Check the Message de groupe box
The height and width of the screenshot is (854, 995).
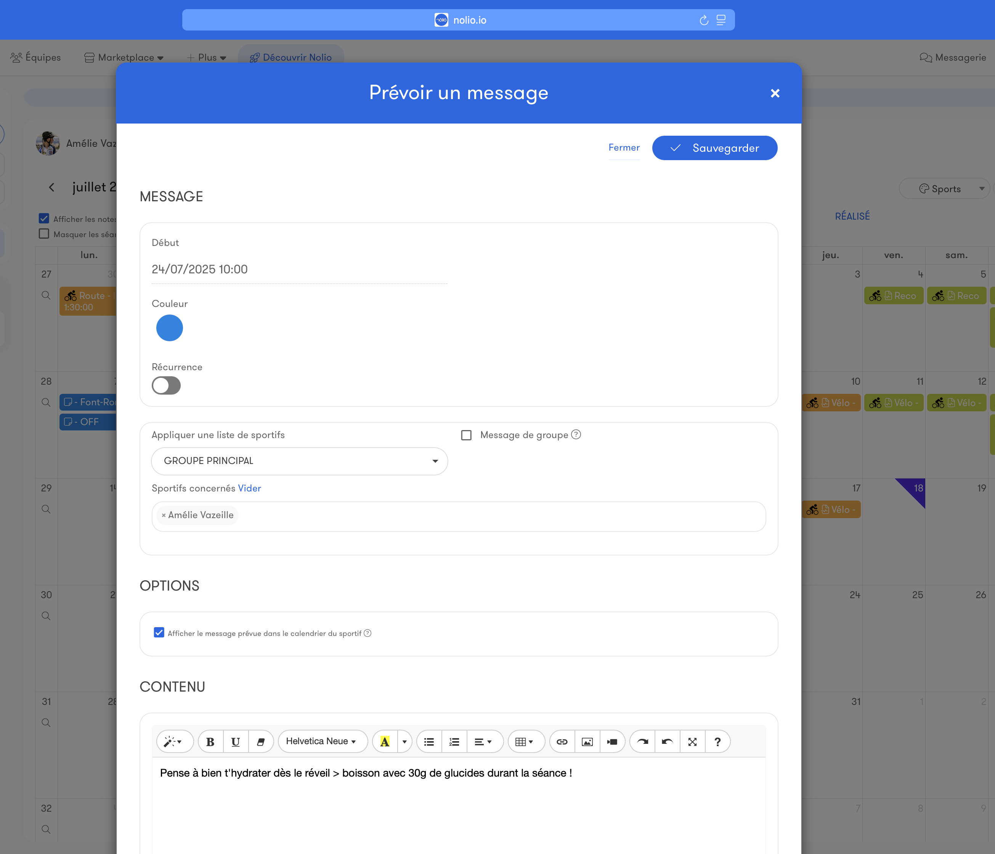(466, 435)
